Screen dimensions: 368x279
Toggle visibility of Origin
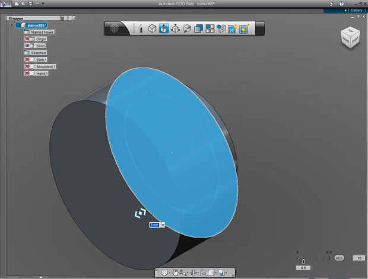[27, 39]
